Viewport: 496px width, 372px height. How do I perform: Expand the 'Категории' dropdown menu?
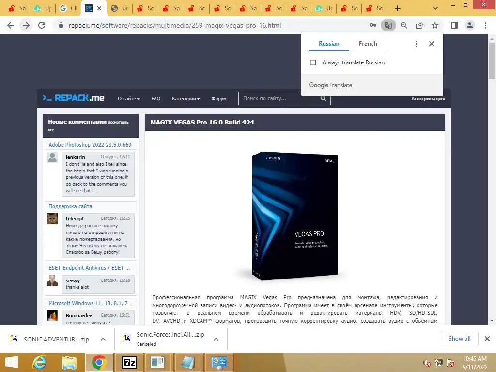[x=186, y=99]
